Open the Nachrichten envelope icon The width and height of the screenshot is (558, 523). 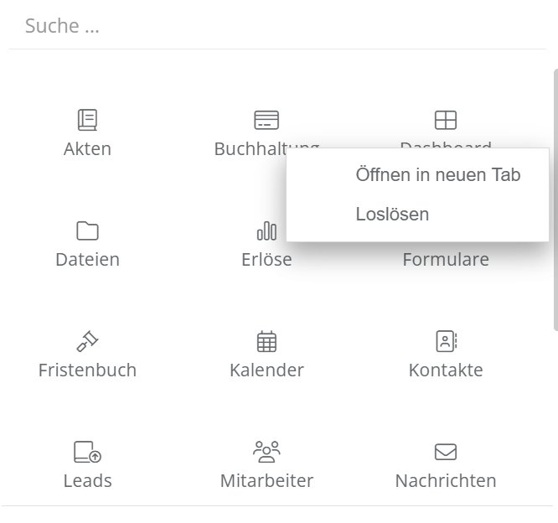pyautogui.click(x=446, y=452)
